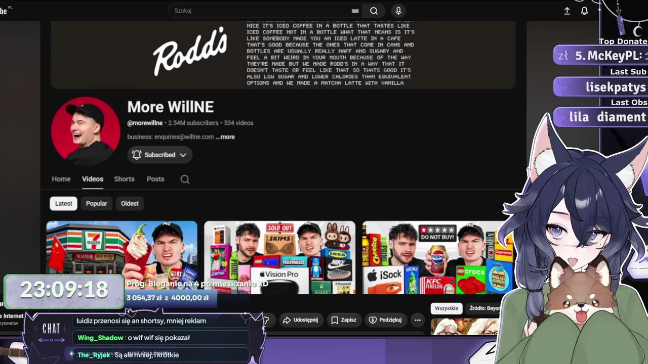Click the lisekpatys last sub name

[x=616, y=87]
